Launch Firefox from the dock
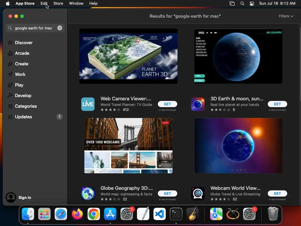 77,214
